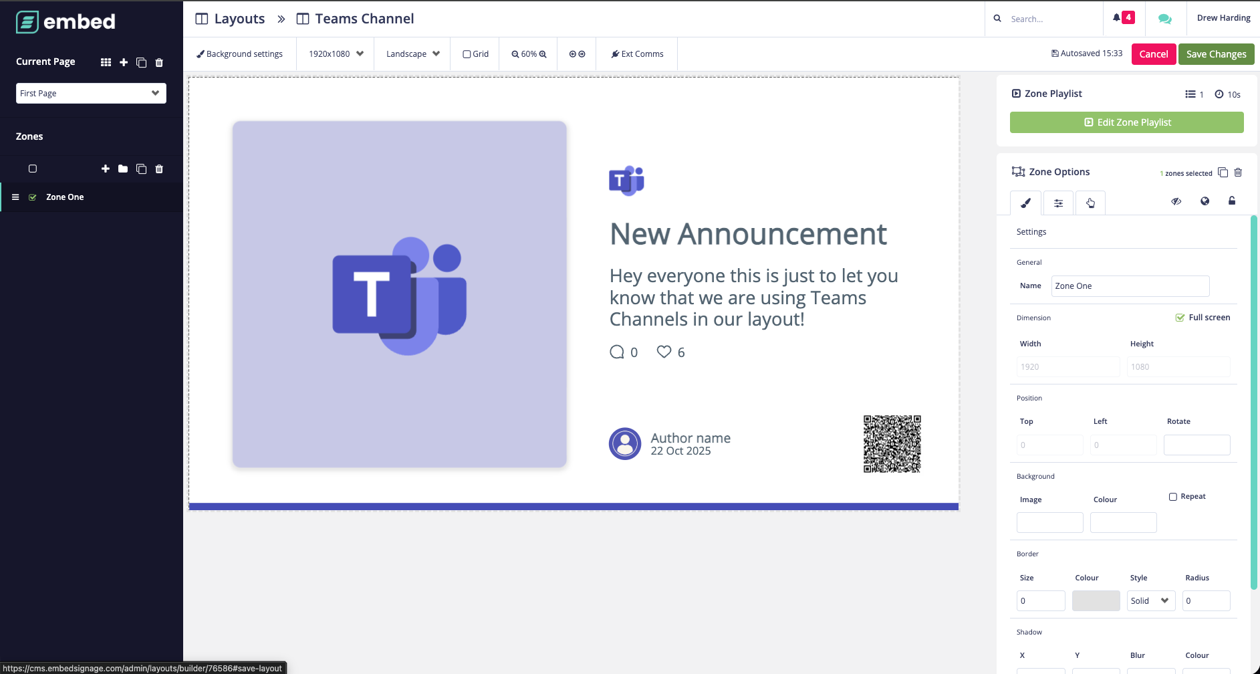Click the Edit Zone Playlist button

[x=1126, y=122]
